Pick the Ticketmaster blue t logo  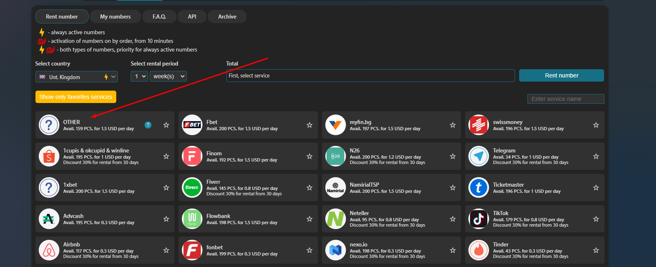click(479, 187)
